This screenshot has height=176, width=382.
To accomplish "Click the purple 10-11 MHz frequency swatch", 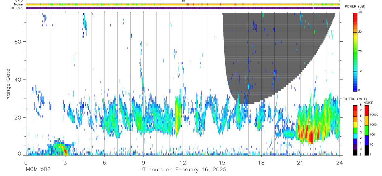I will click(355, 147).
